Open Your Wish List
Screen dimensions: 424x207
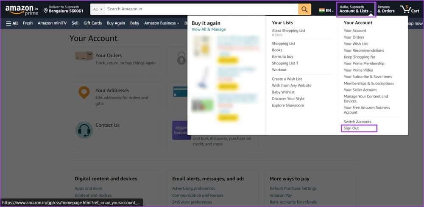(x=356, y=44)
